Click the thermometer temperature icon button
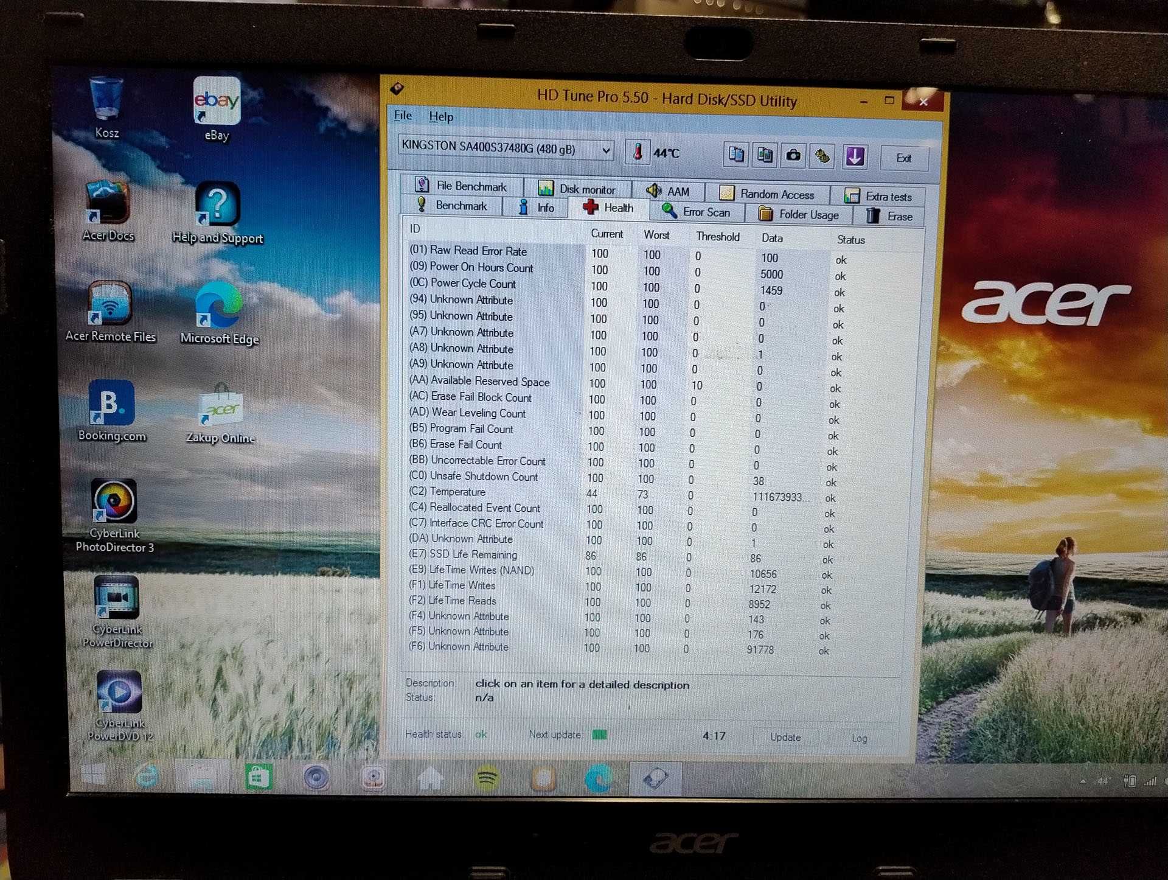This screenshot has width=1168, height=880. tap(637, 152)
